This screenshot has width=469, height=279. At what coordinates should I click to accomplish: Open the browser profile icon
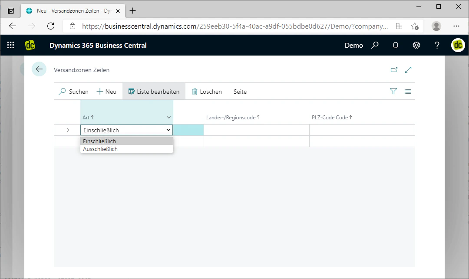(x=436, y=26)
